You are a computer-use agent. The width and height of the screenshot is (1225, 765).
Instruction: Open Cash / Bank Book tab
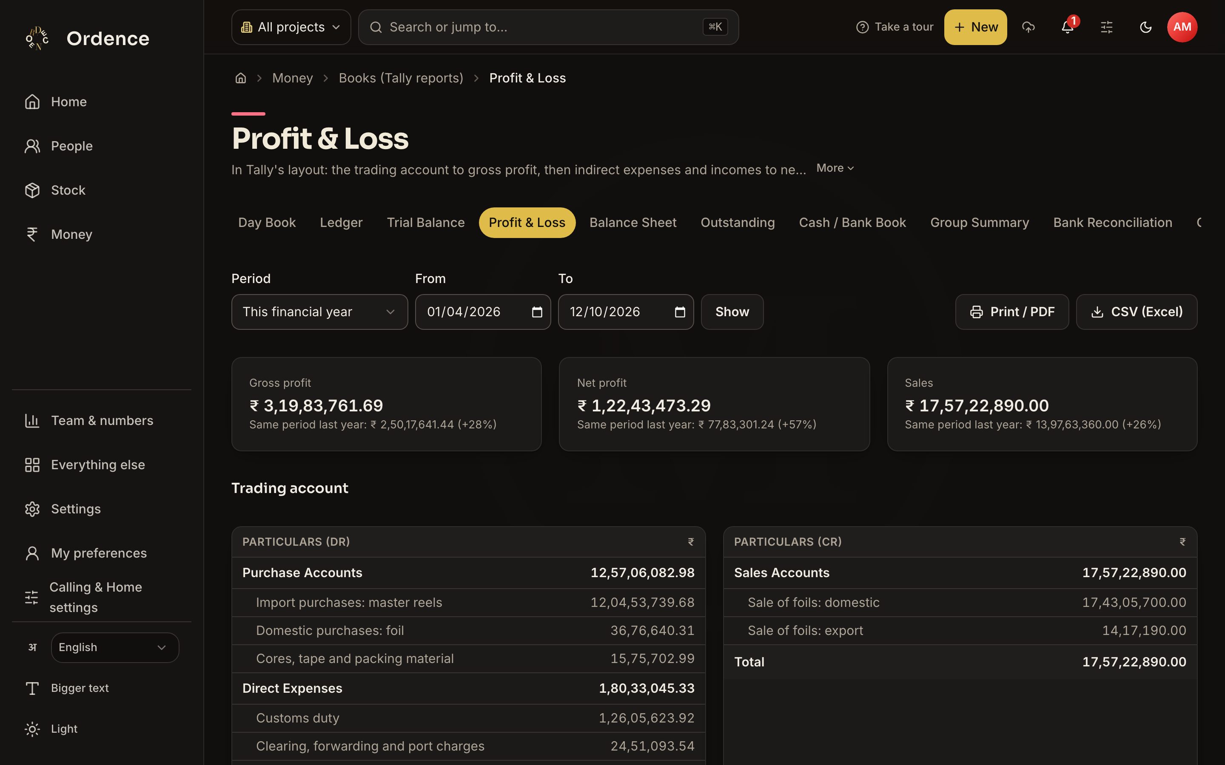tap(852, 223)
